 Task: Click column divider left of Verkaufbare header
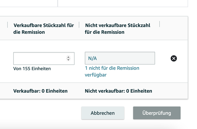(7, 25)
